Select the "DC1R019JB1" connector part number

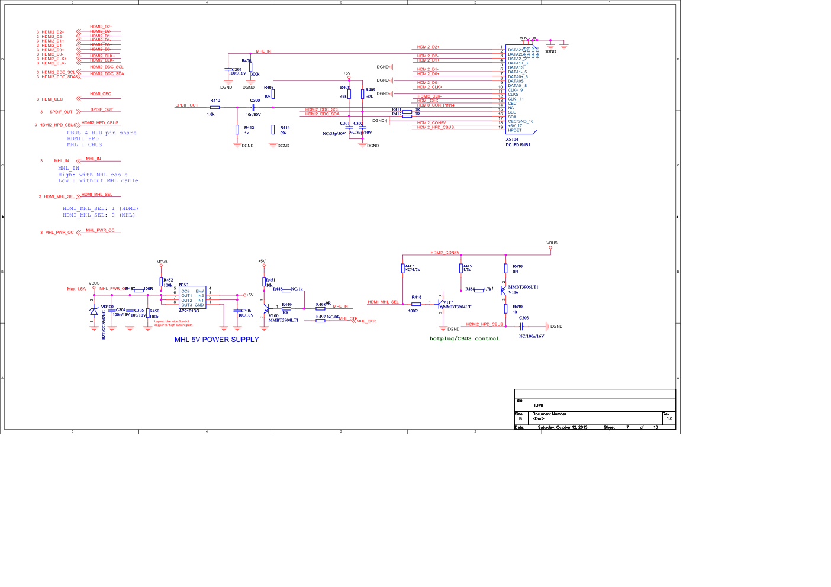518,145
